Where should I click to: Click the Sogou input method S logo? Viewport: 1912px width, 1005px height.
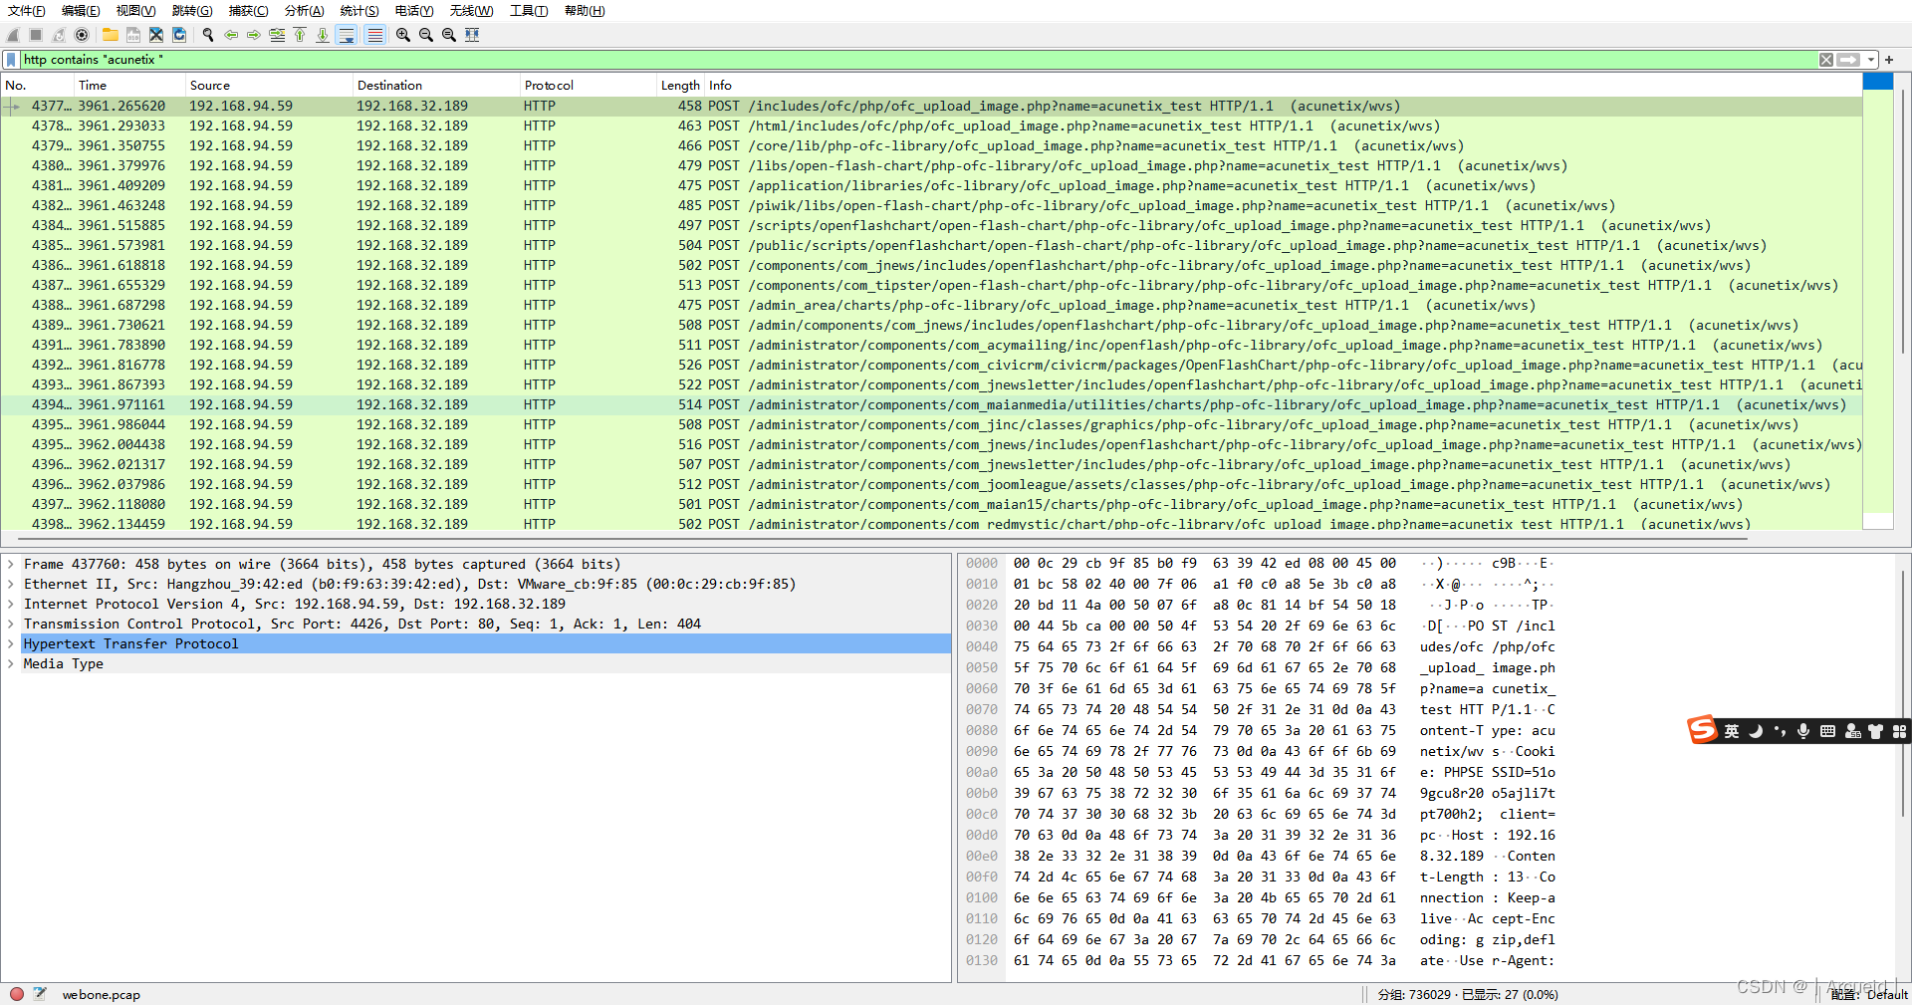pyautogui.click(x=1702, y=730)
